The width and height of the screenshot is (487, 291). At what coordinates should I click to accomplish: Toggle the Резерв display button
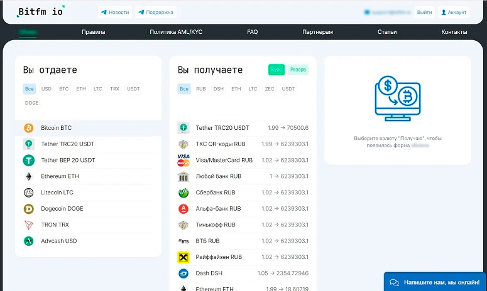pos(298,70)
